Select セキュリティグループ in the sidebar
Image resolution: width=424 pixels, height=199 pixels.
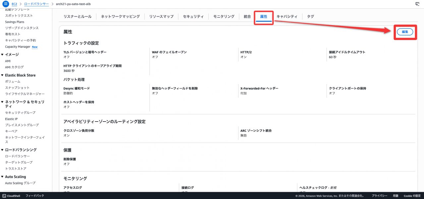click(20, 113)
